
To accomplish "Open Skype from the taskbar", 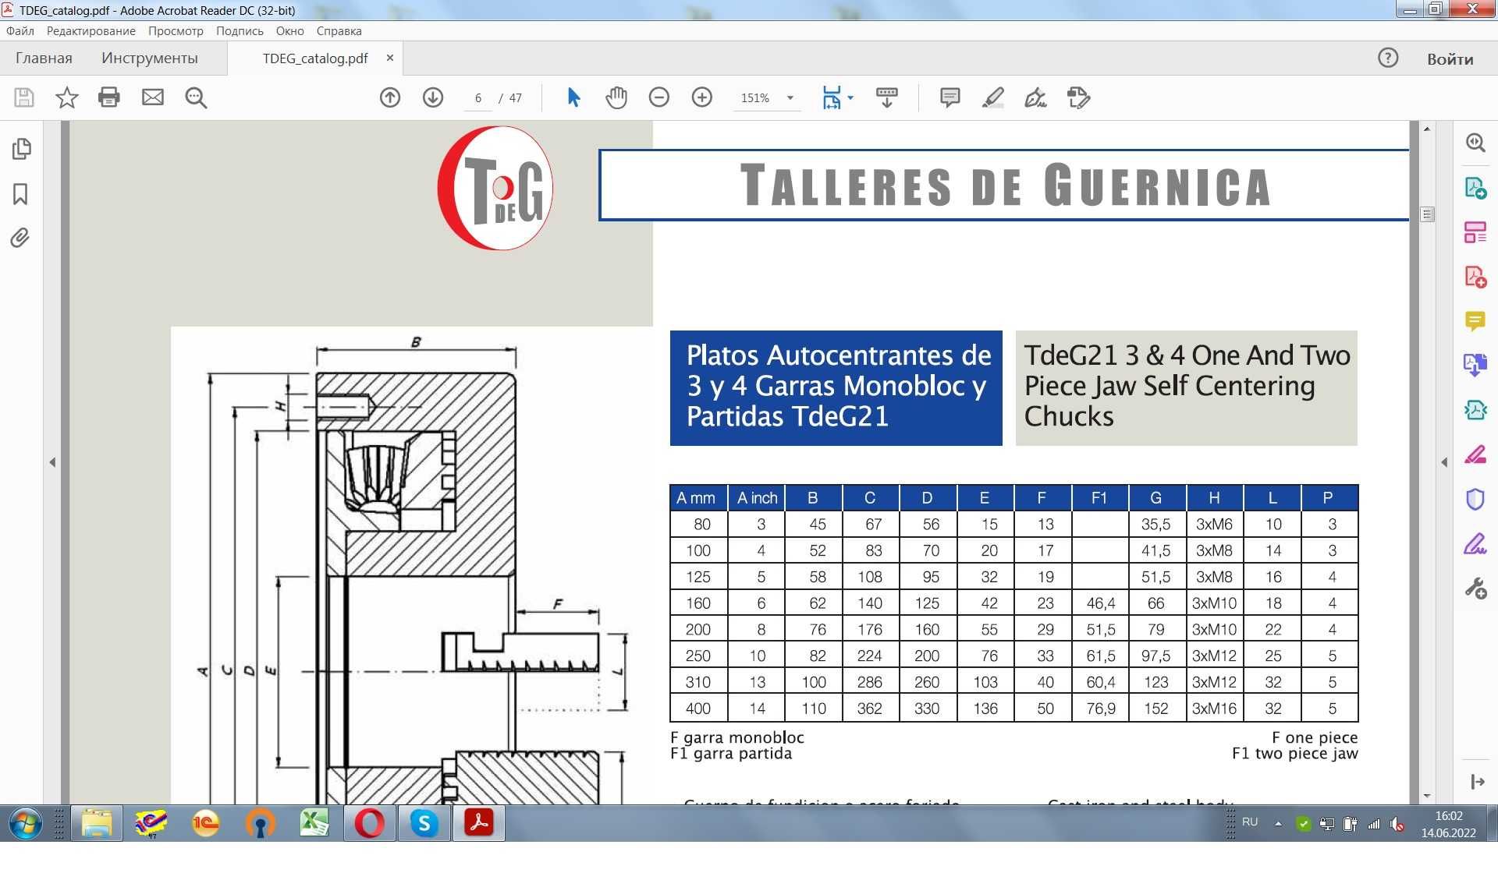I will point(424,823).
